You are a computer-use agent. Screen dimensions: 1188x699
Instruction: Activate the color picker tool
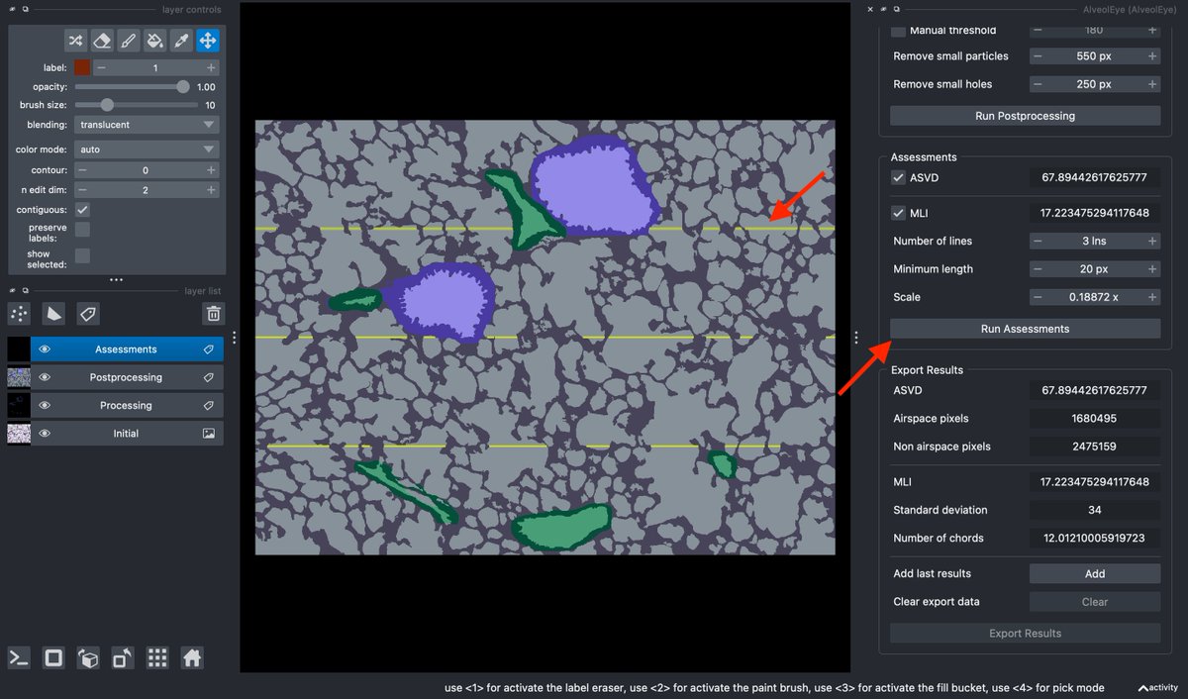click(181, 41)
